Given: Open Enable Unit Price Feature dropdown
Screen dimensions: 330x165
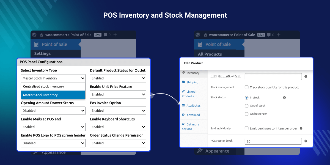Looking at the screenshot, I should (x=118, y=94).
